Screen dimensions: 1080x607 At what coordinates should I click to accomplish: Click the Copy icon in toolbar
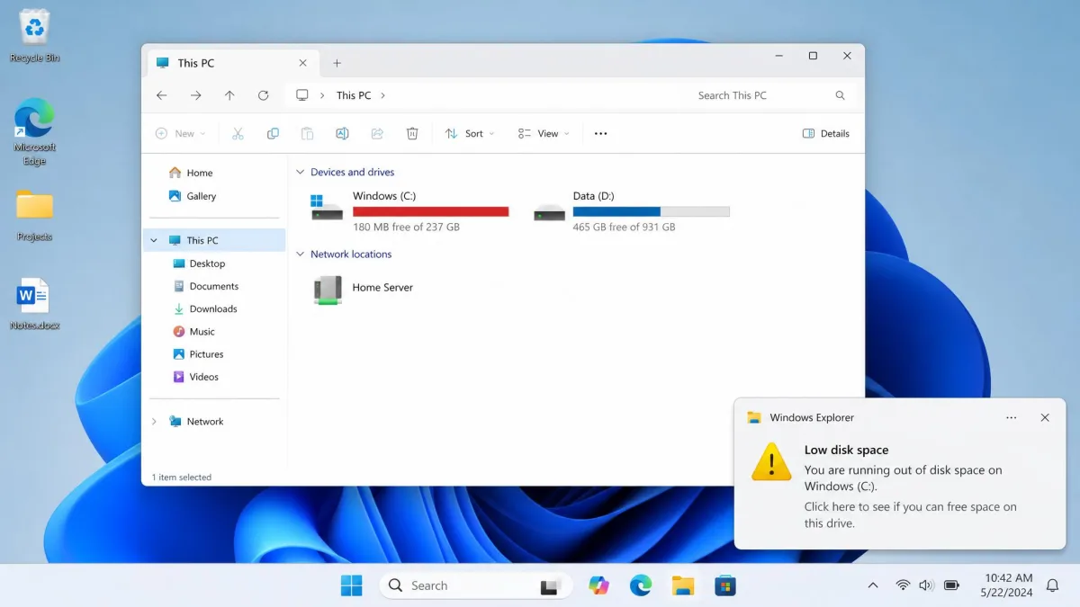273,133
